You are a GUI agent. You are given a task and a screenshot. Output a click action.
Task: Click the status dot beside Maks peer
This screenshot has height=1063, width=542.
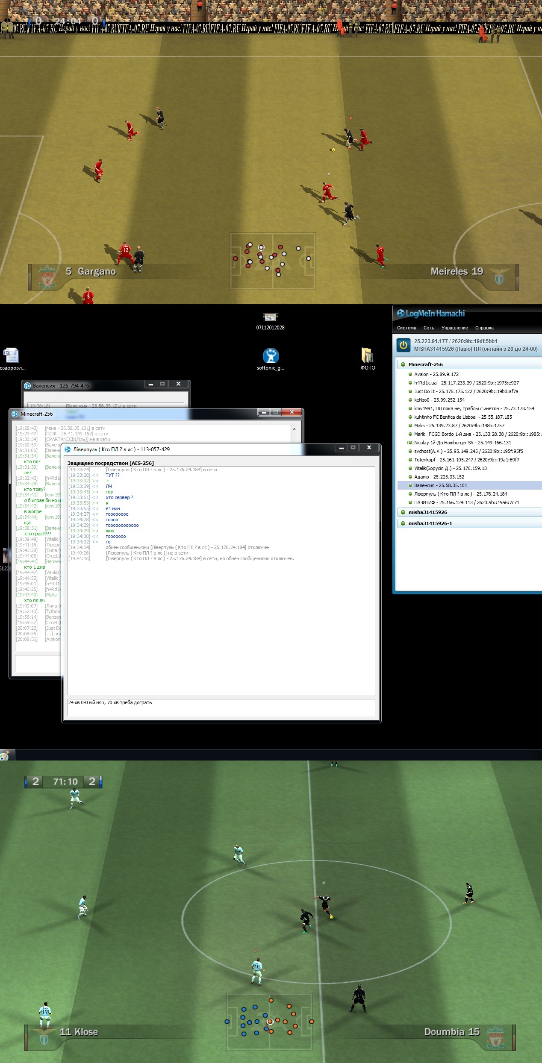[x=410, y=426]
